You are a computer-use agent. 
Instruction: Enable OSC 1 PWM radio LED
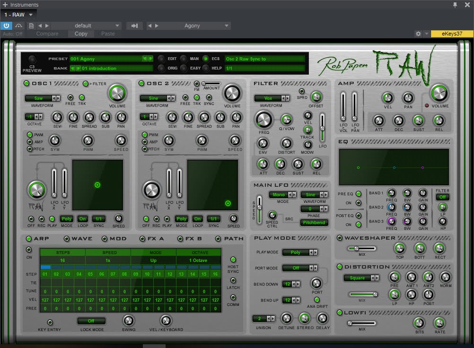(30, 135)
